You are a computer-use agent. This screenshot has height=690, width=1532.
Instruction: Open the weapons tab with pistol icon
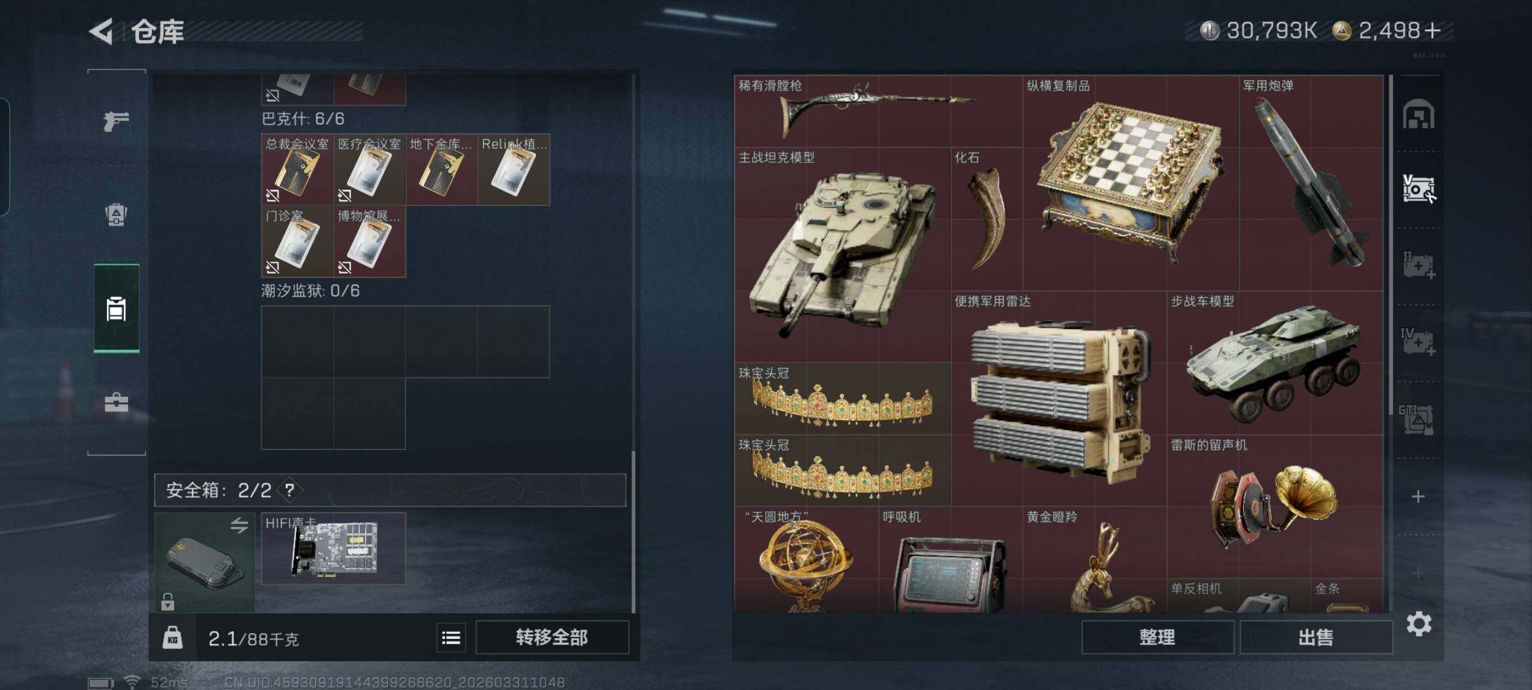(116, 121)
